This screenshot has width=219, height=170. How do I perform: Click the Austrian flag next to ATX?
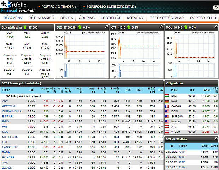tap(167, 127)
